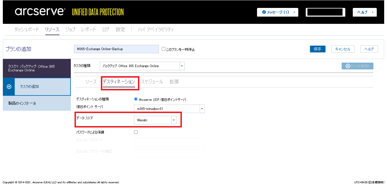Click the Copyright 2014-2021 Arcserve footer text
Image resolution: width=387 pixels, height=185 pixels.
[61, 182]
